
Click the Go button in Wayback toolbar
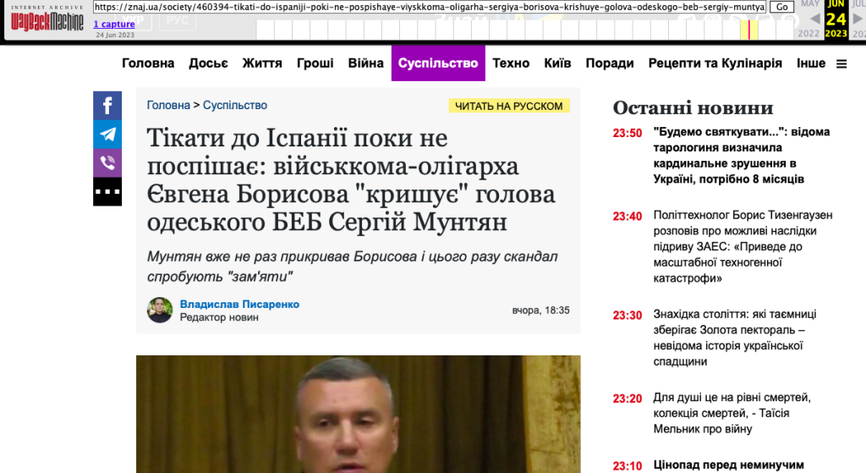(x=781, y=7)
